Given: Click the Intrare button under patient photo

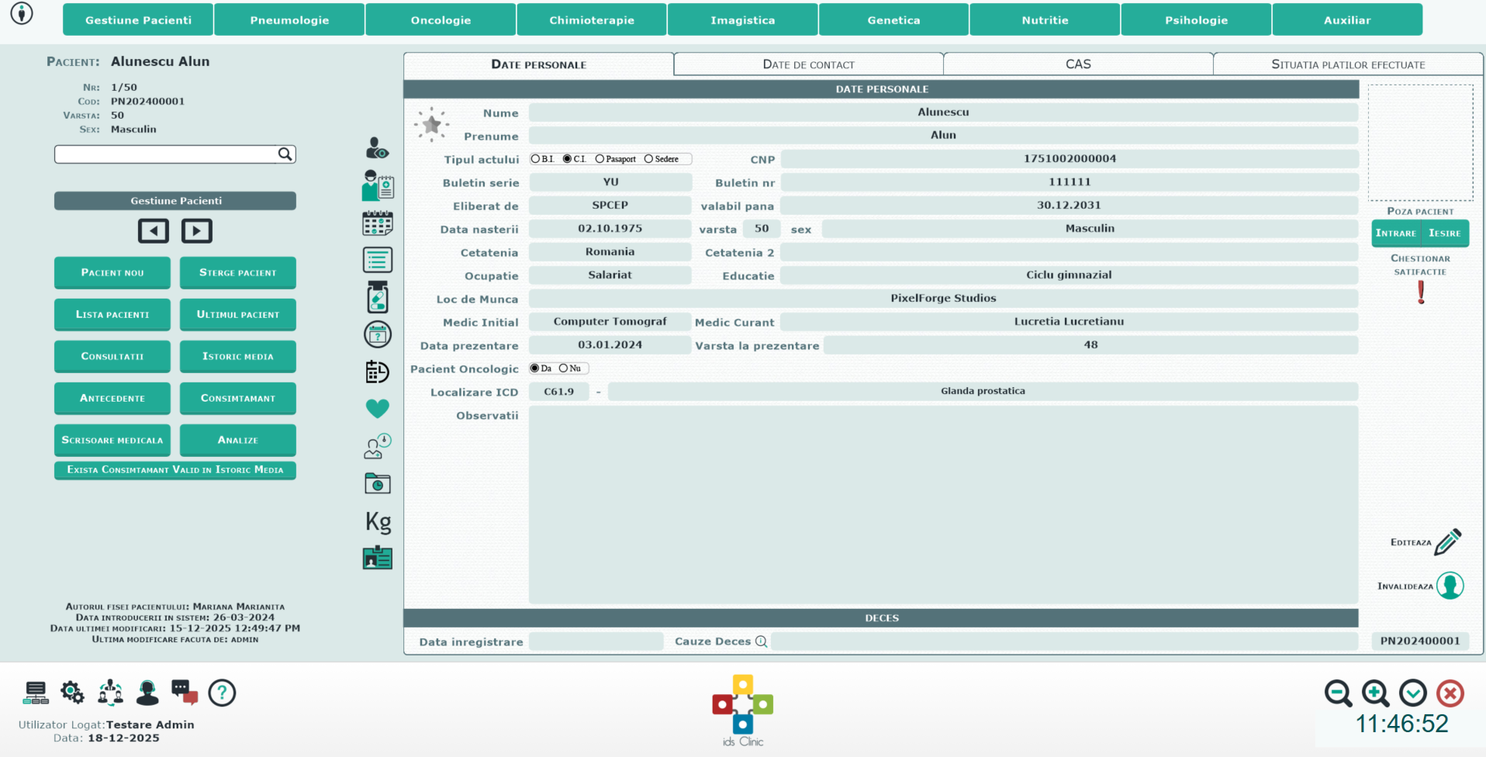Looking at the screenshot, I should point(1396,233).
